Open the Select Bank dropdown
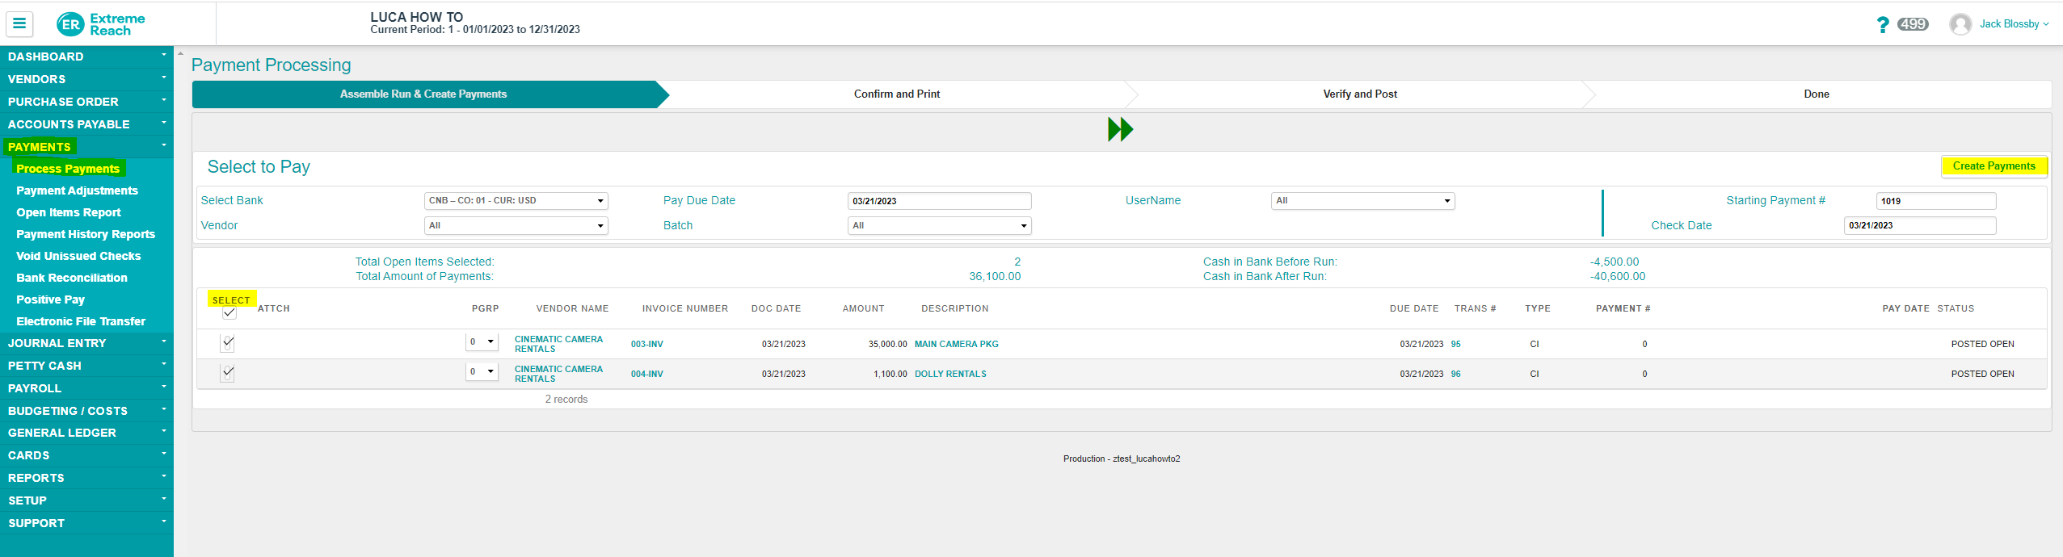 (x=516, y=201)
